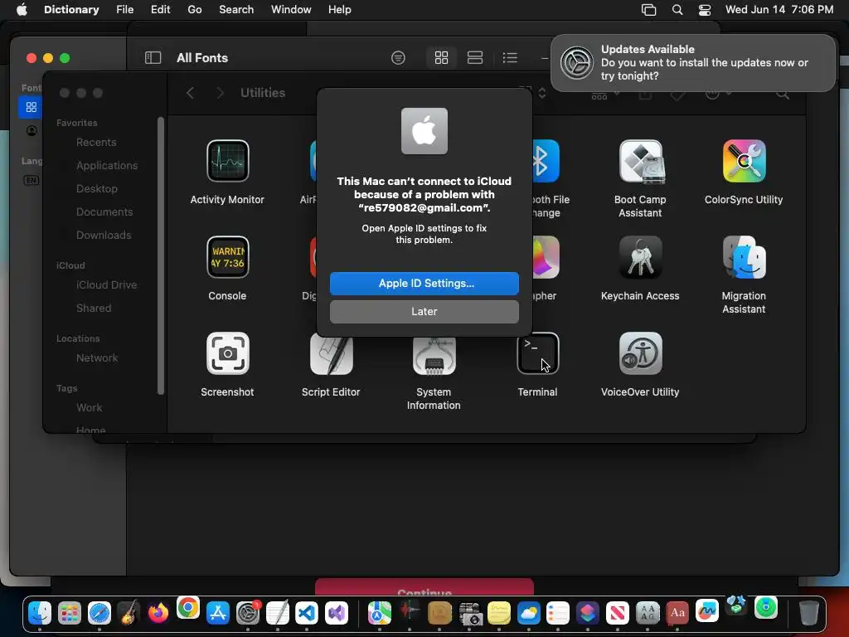This screenshot has height=637, width=849.
Task: Open Control Center in the menu bar
Action: 705,9
